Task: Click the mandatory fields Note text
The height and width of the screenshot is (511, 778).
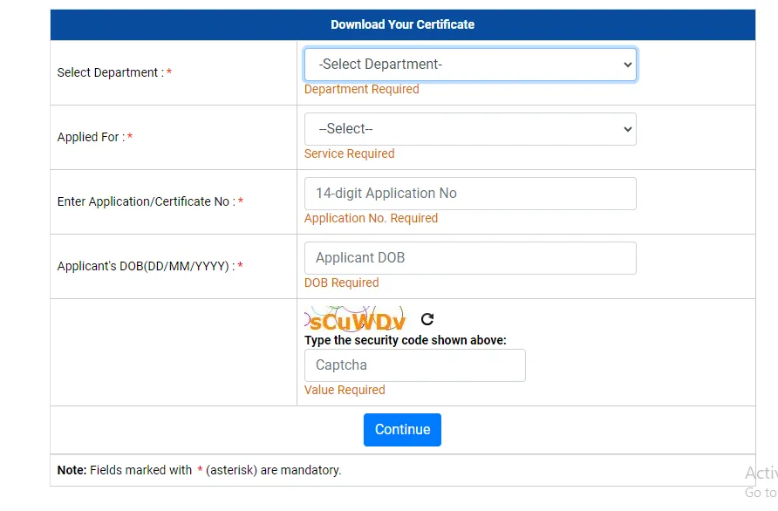Action: point(199,471)
